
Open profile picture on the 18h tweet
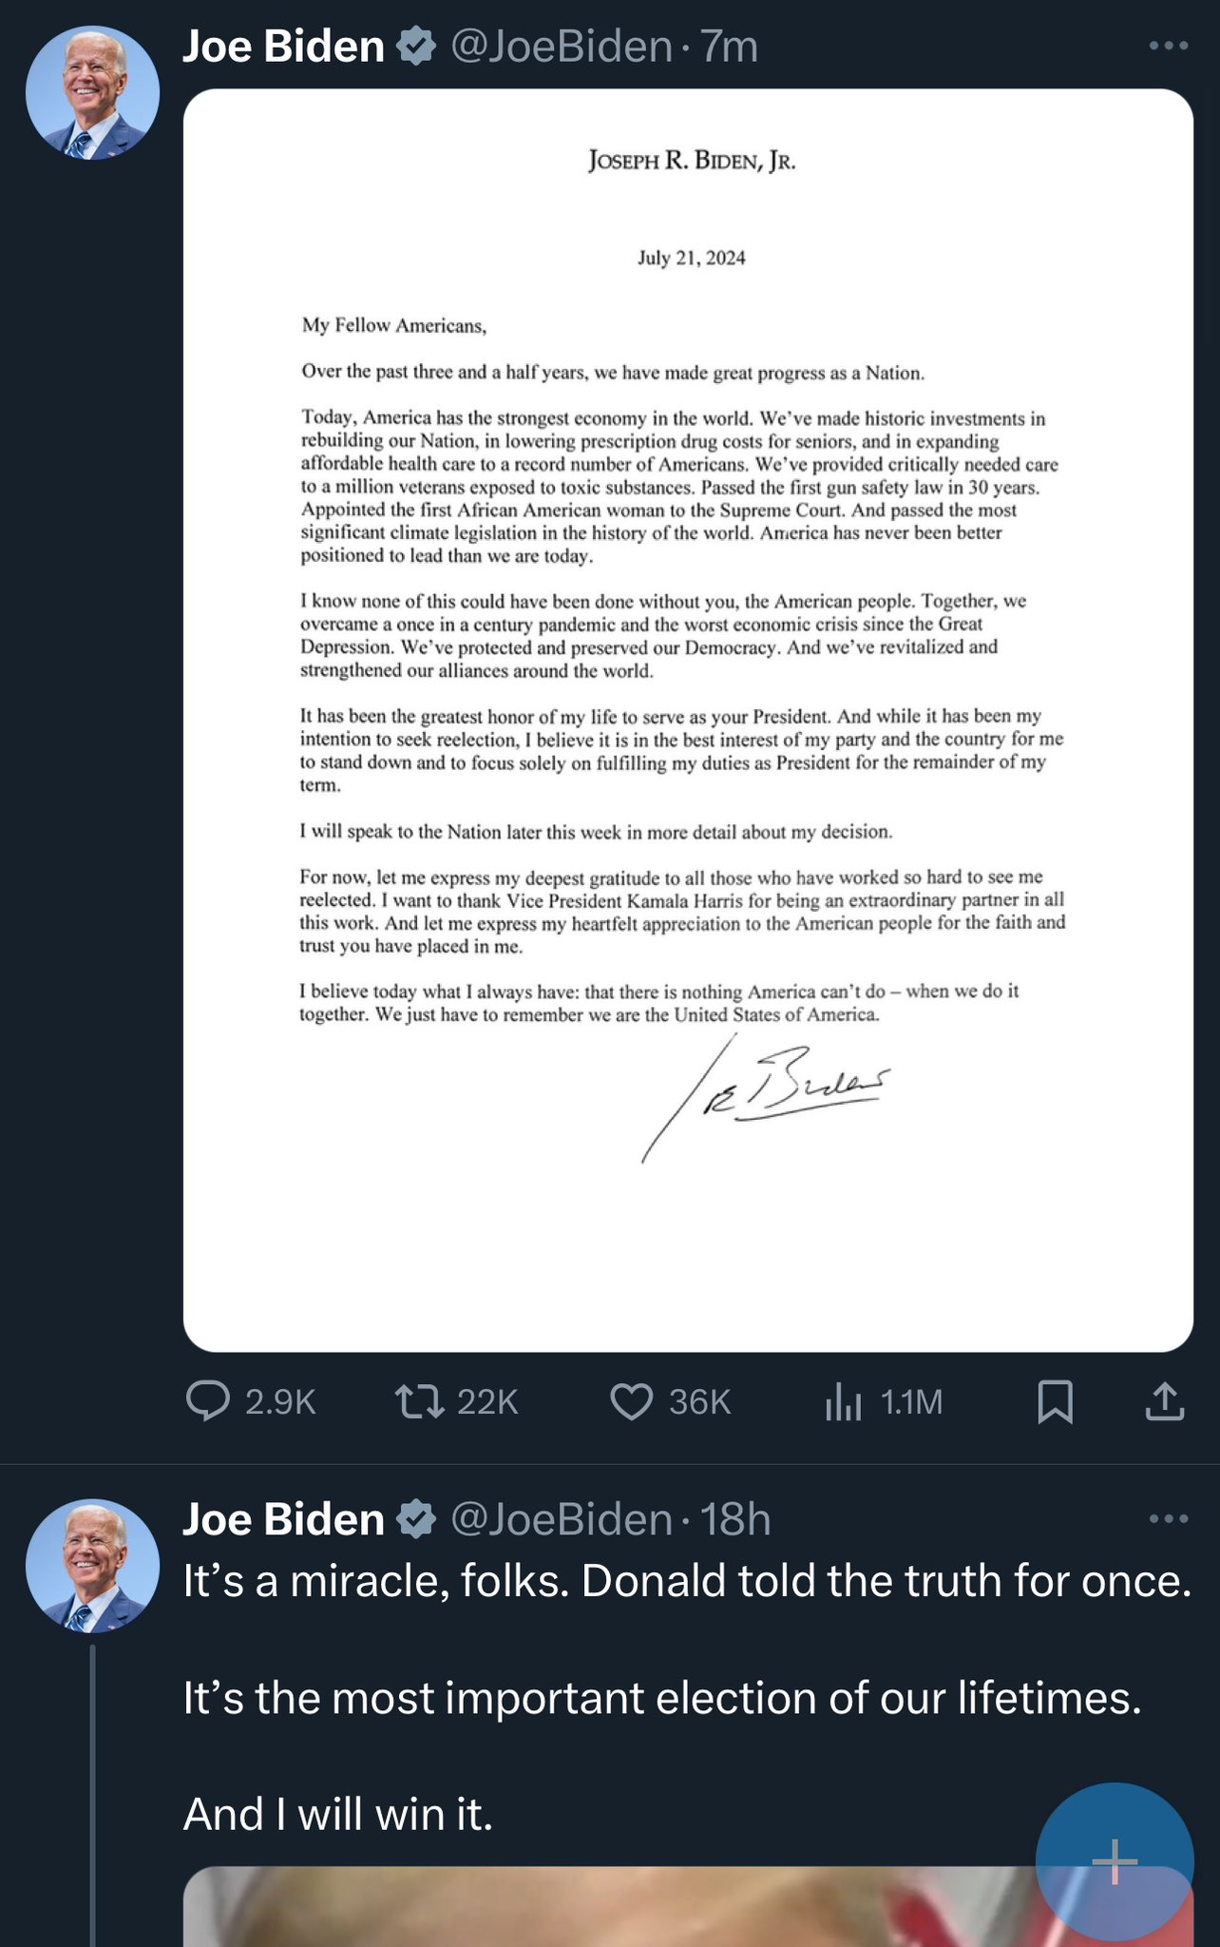[x=92, y=1566]
